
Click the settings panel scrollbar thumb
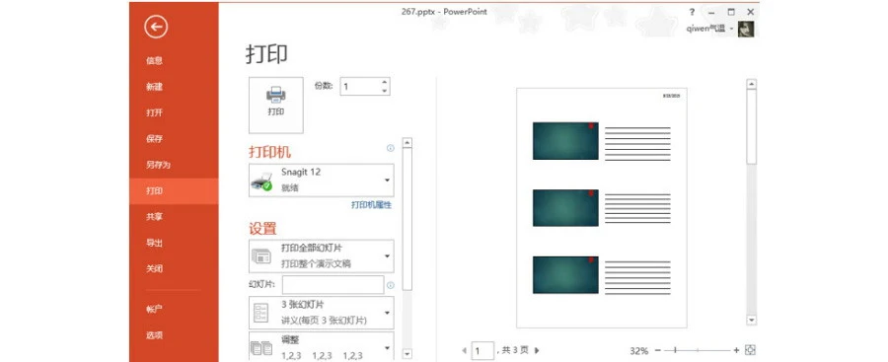click(407, 220)
